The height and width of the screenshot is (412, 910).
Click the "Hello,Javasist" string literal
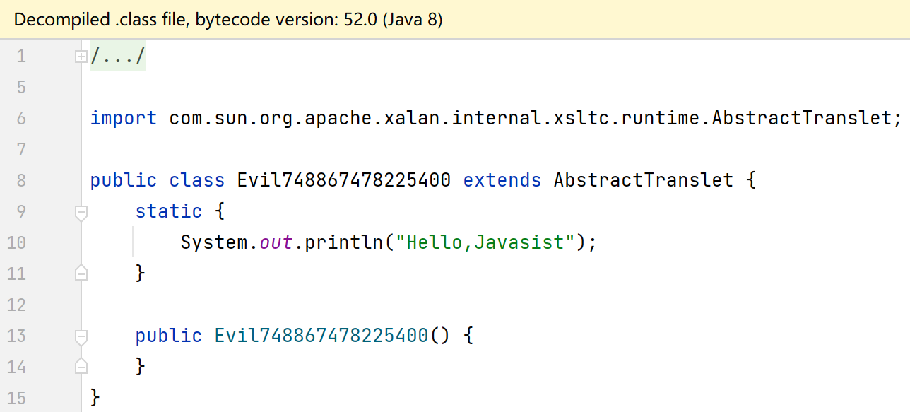tap(485, 242)
